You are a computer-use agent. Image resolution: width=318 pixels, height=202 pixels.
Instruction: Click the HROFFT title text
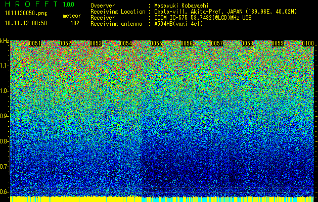point(31,4)
